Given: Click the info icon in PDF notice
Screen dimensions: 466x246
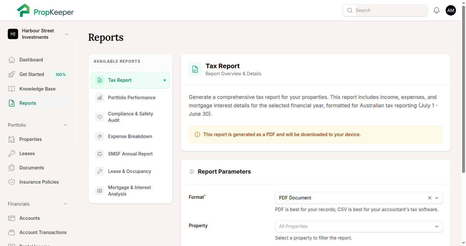Looking at the screenshot, I should click(197, 134).
